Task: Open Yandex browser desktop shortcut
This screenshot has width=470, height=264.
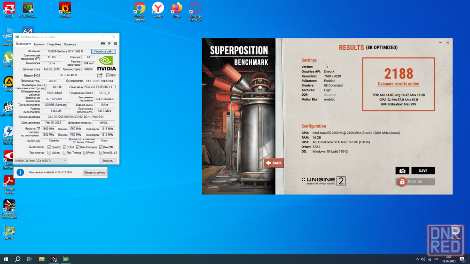Action: point(158,10)
